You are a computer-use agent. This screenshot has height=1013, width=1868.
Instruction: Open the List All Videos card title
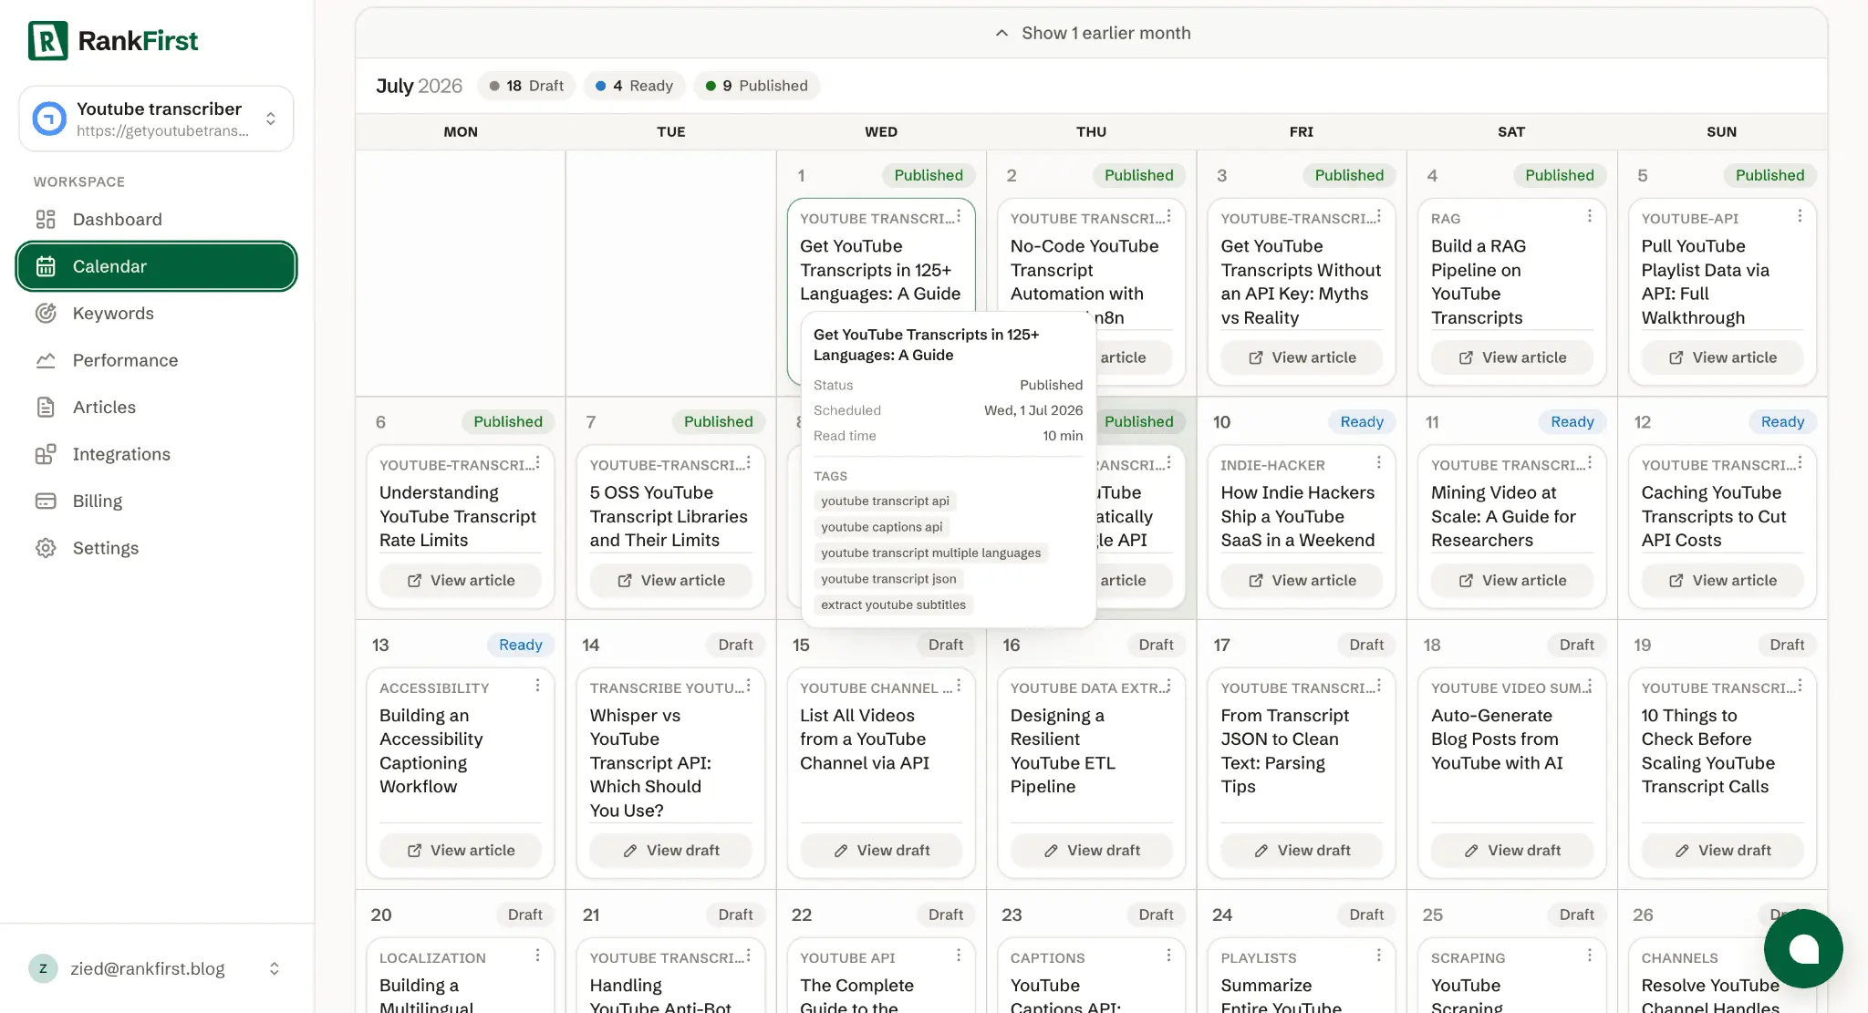point(864,739)
